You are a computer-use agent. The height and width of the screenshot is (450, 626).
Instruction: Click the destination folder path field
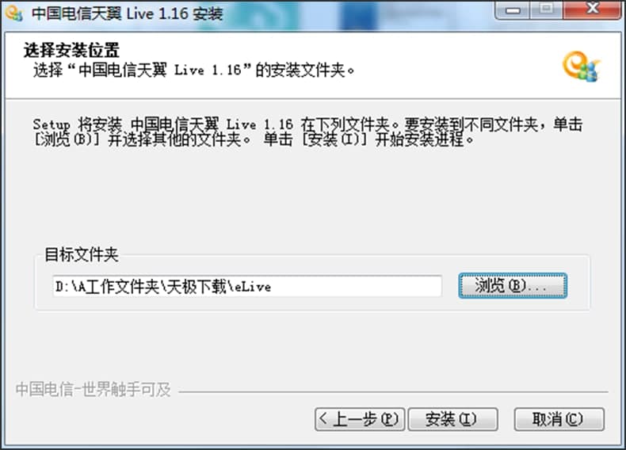pos(247,286)
